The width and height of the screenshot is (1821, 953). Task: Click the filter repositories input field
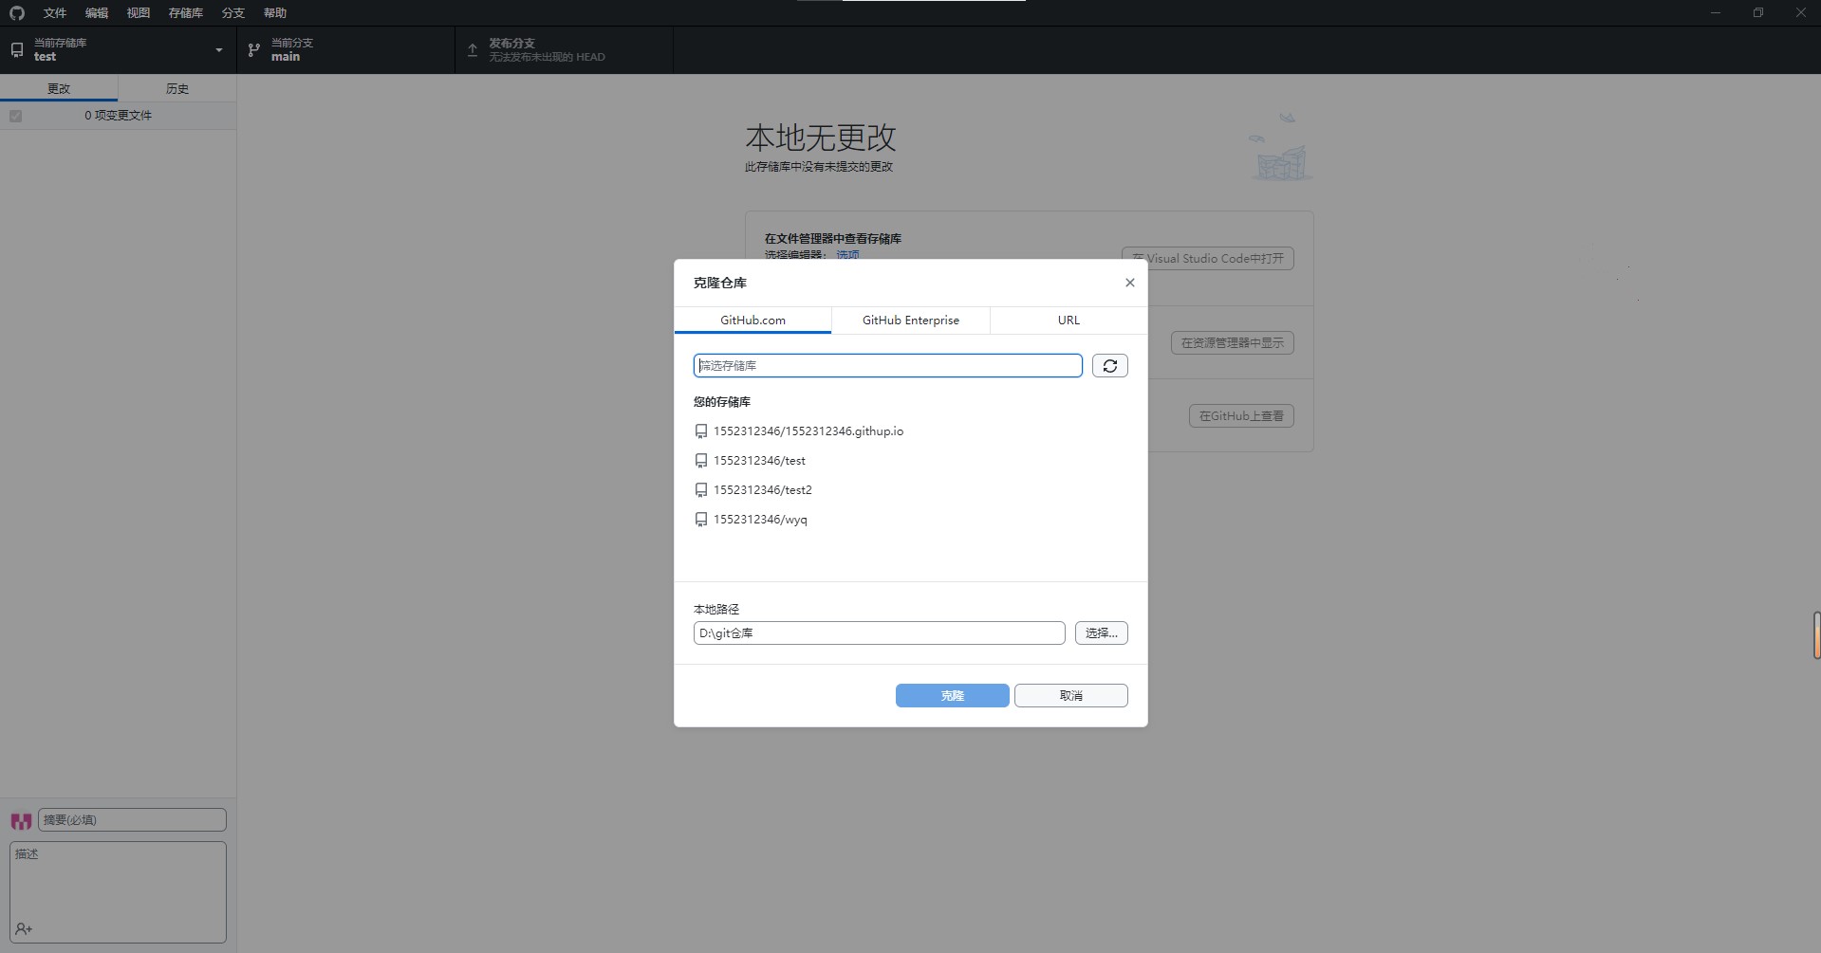click(x=887, y=366)
